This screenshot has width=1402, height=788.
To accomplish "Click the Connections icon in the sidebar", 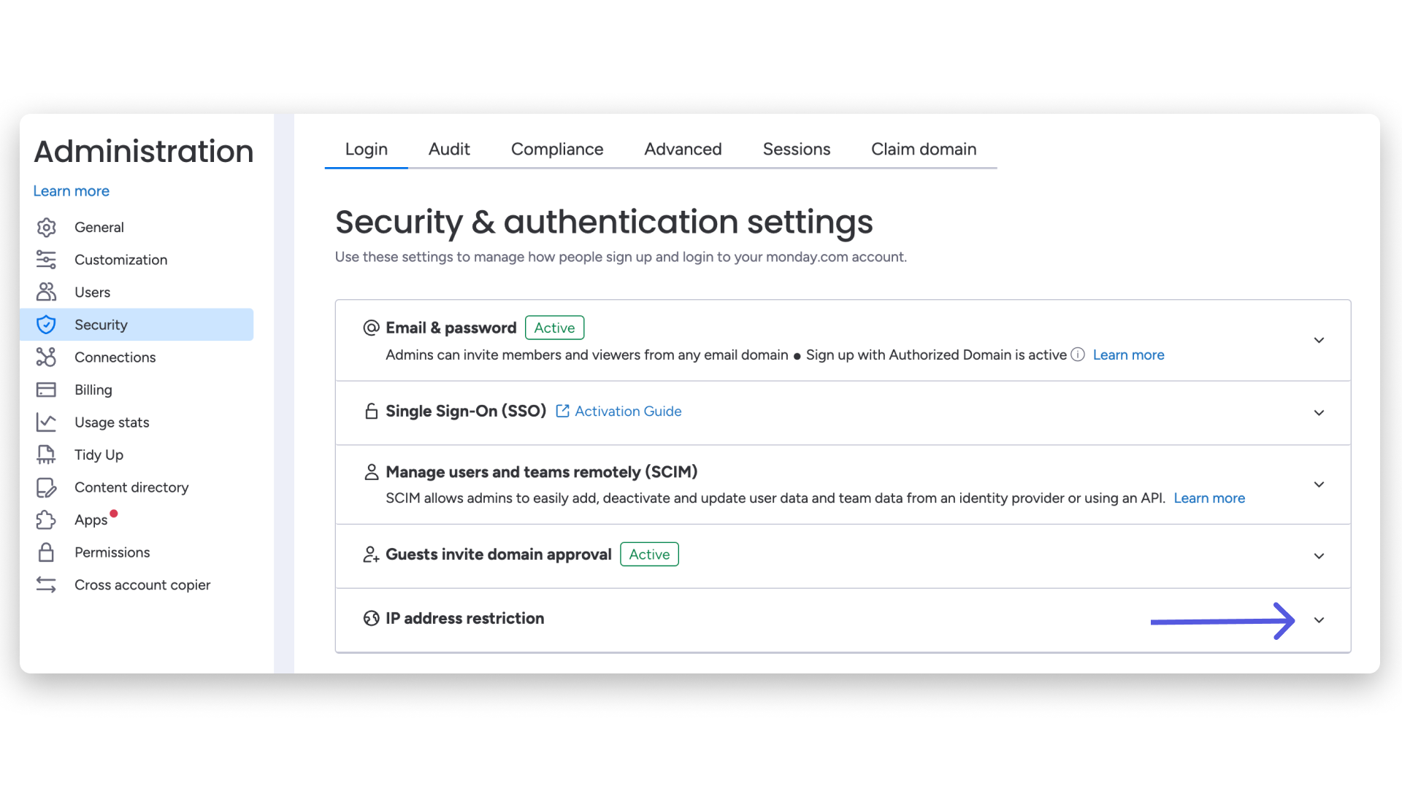I will 46,357.
